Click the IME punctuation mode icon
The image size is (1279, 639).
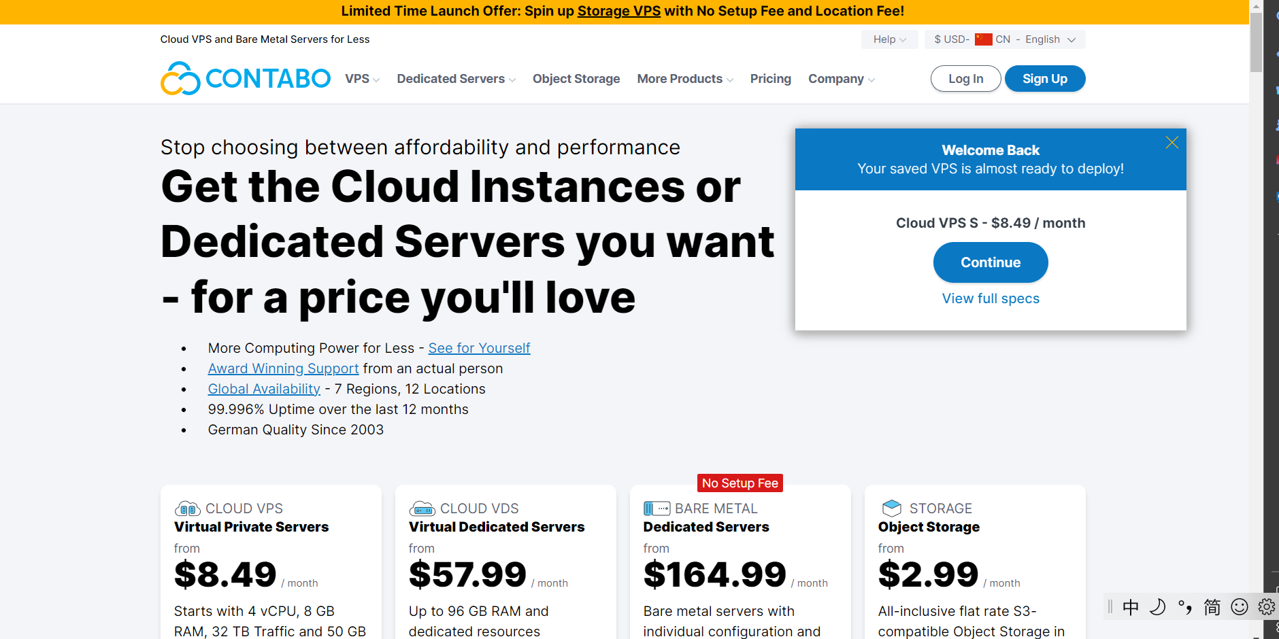tap(1185, 607)
